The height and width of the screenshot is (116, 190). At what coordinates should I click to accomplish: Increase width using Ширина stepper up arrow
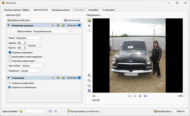click(x=25, y=42)
